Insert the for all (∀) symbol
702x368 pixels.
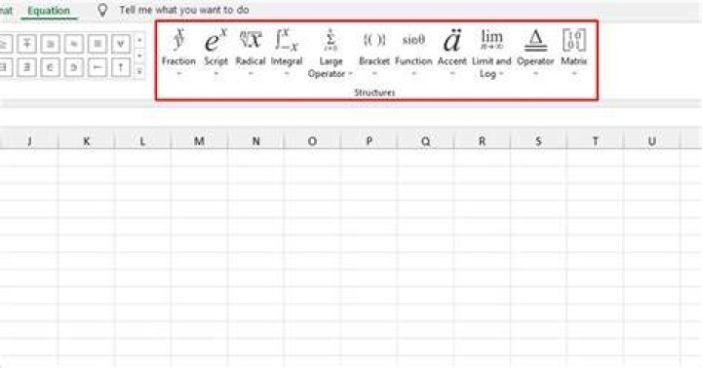click(x=121, y=44)
